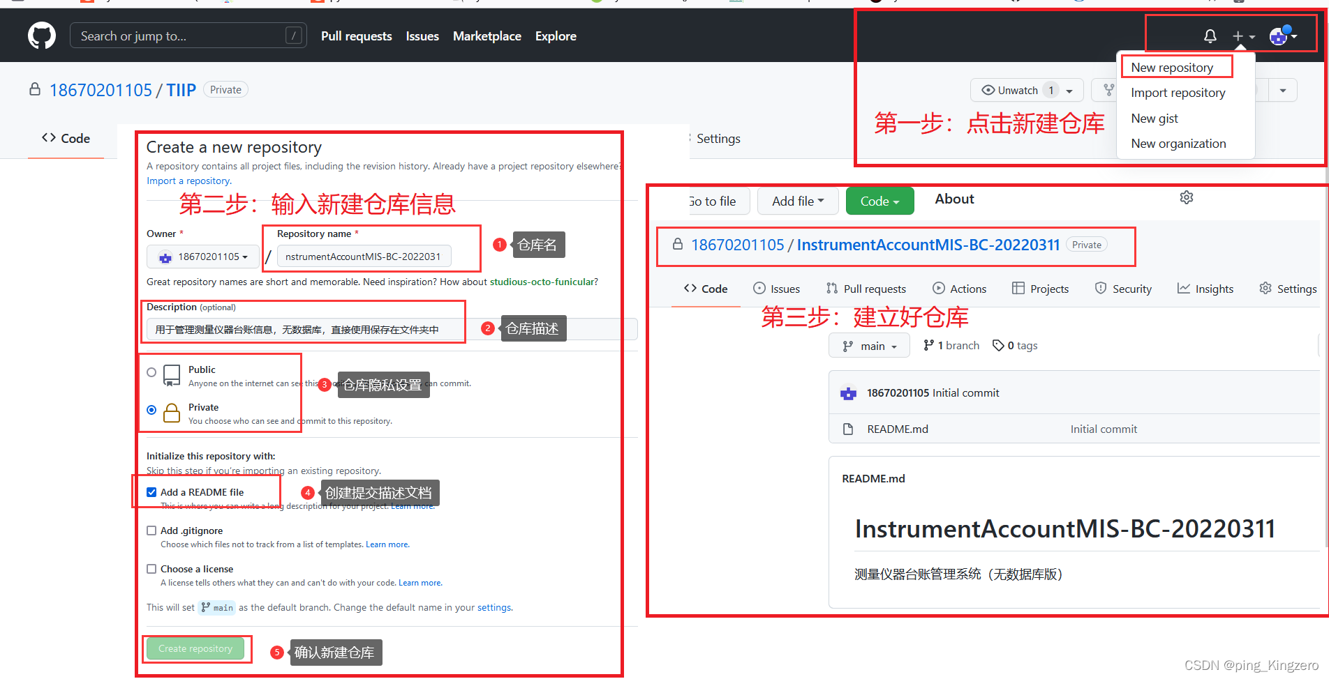
Task: Open the TIIP repository link
Action: (181, 90)
